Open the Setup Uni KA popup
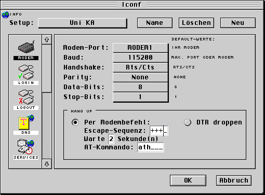265x195 pixels. 83,23
